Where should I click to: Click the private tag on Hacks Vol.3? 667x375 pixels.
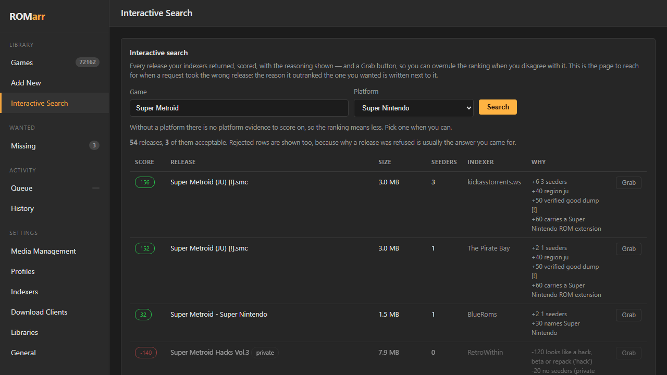pos(265,353)
